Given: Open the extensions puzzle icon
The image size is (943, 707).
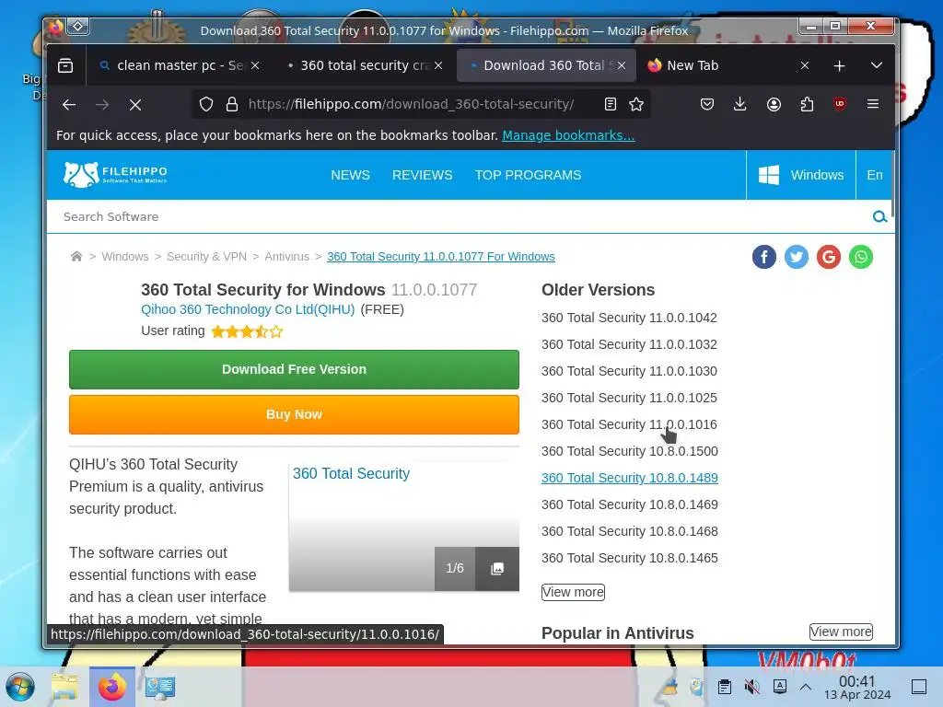Looking at the screenshot, I should [807, 104].
